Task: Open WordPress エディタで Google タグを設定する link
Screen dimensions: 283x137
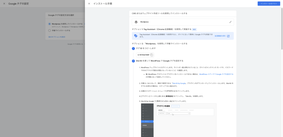Action: [x=216, y=74]
